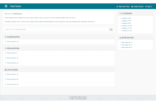Click Create Account in header
Image resolution: width=156 pixels, height=104 pixels.
[137, 6]
